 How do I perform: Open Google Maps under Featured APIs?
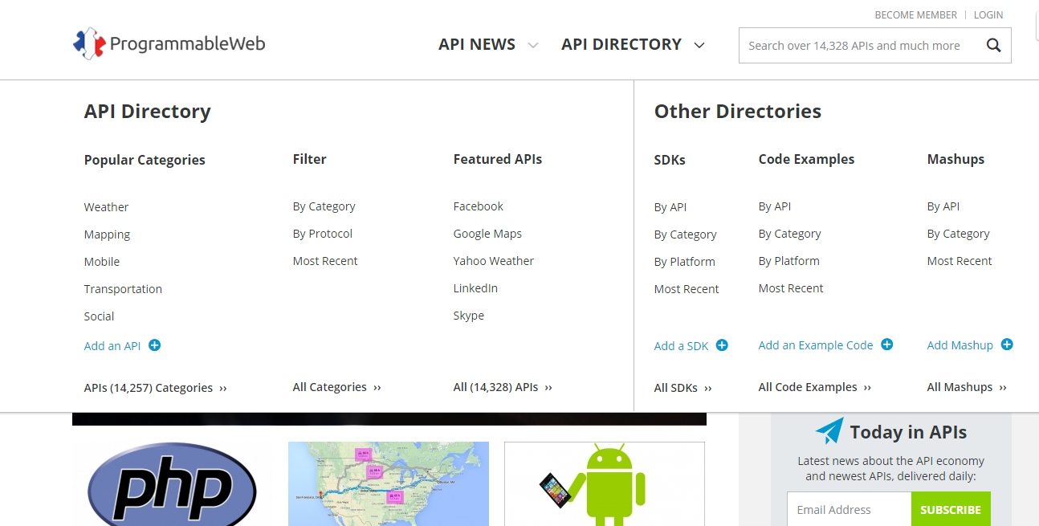(x=487, y=234)
